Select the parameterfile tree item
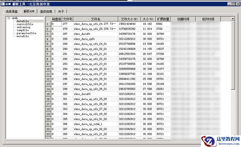 tap(26, 33)
